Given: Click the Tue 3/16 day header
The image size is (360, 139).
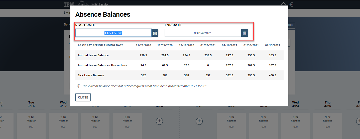Looking at the screenshot, I should tap(31, 104).
